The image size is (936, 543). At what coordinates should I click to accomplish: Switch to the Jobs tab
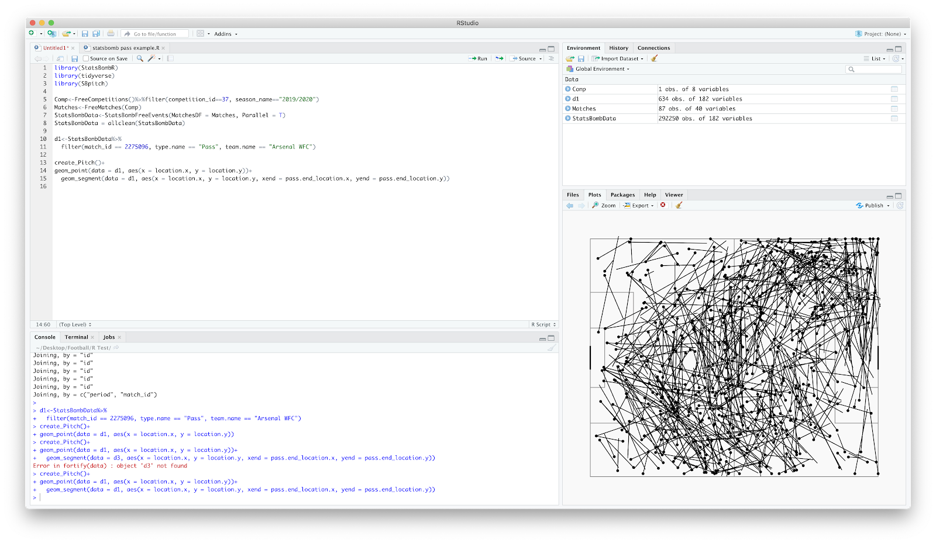tap(109, 337)
